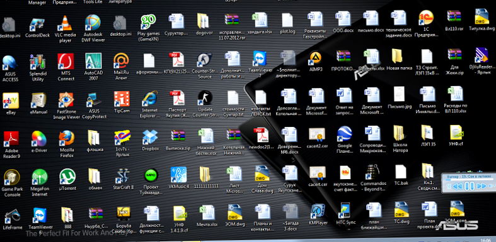Viewport: 496px width, 242px height.
Task: Open the ASUS CopyProtect shortcut
Action: click(x=94, y=106)
